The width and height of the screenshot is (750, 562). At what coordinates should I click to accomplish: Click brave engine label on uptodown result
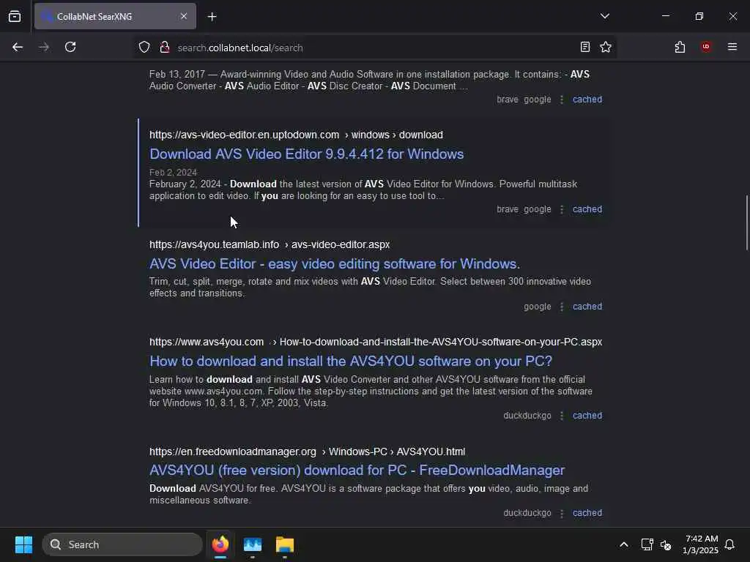coord(508,209)
